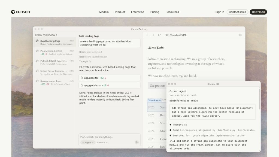Click the check icon beside PyTorch MNIST
This screenshot has height=157, width=279.
[37, 61]
